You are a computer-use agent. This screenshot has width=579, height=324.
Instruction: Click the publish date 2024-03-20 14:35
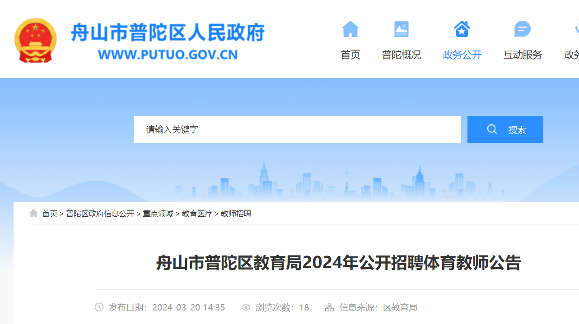tap(188, 307)
